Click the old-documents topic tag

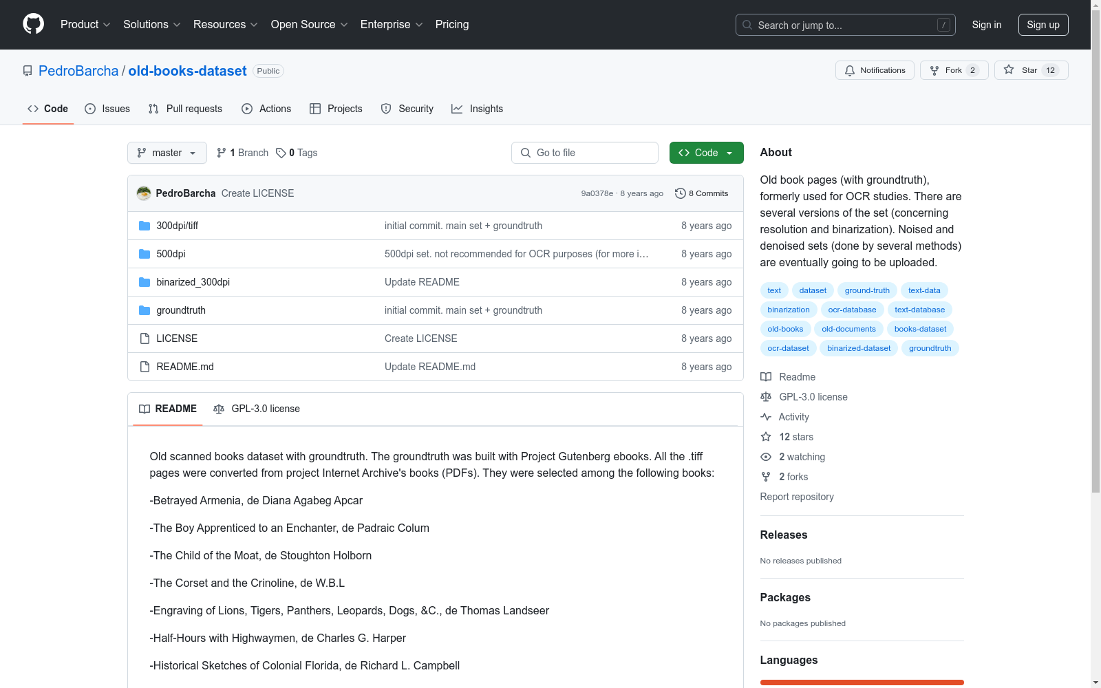848,329
